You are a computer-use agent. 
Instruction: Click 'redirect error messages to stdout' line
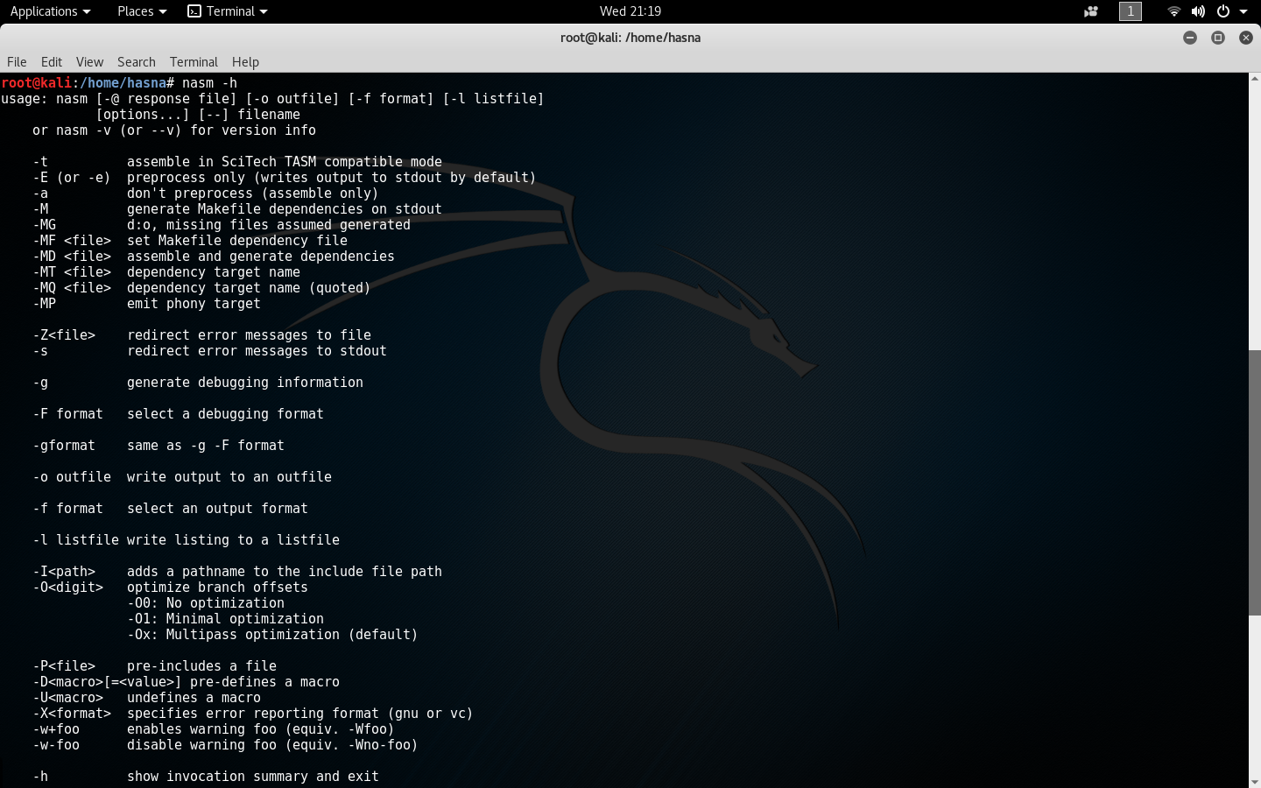click(257, 351)
